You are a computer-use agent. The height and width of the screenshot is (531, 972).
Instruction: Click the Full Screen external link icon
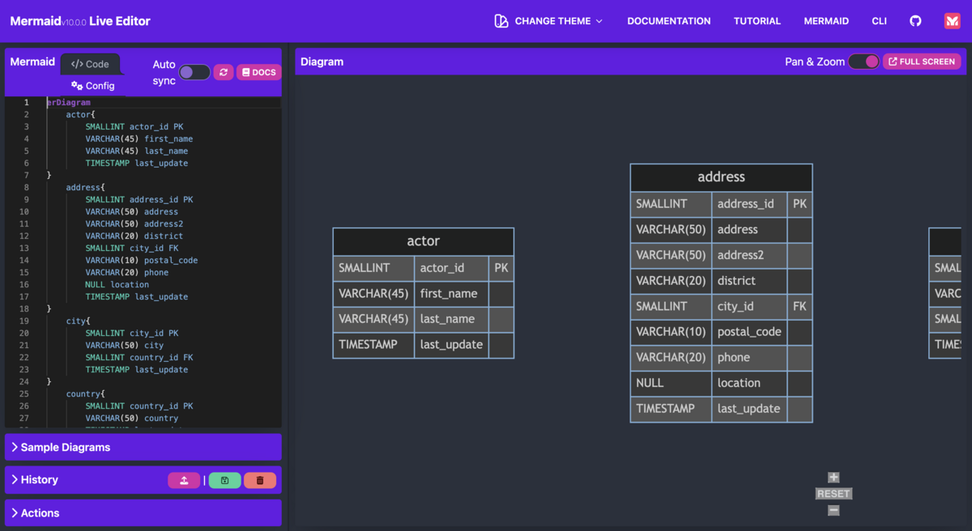(893, 62)
